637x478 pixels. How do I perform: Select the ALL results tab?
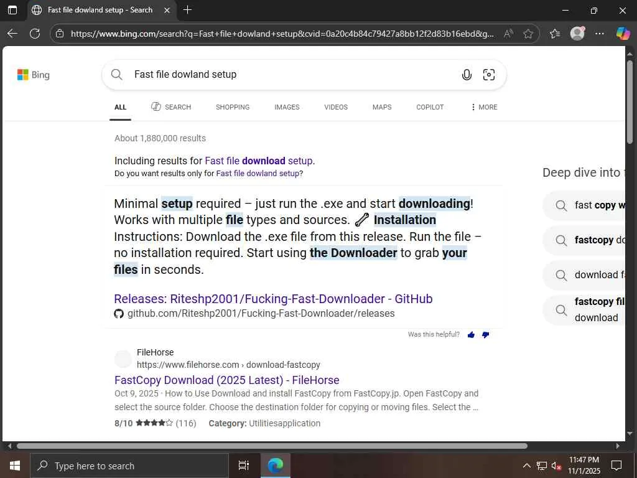click(120, 107)
